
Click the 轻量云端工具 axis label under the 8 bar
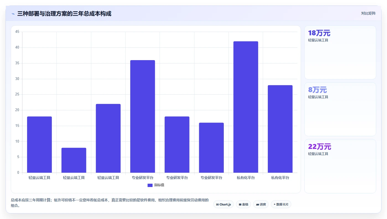pos(74,178)
